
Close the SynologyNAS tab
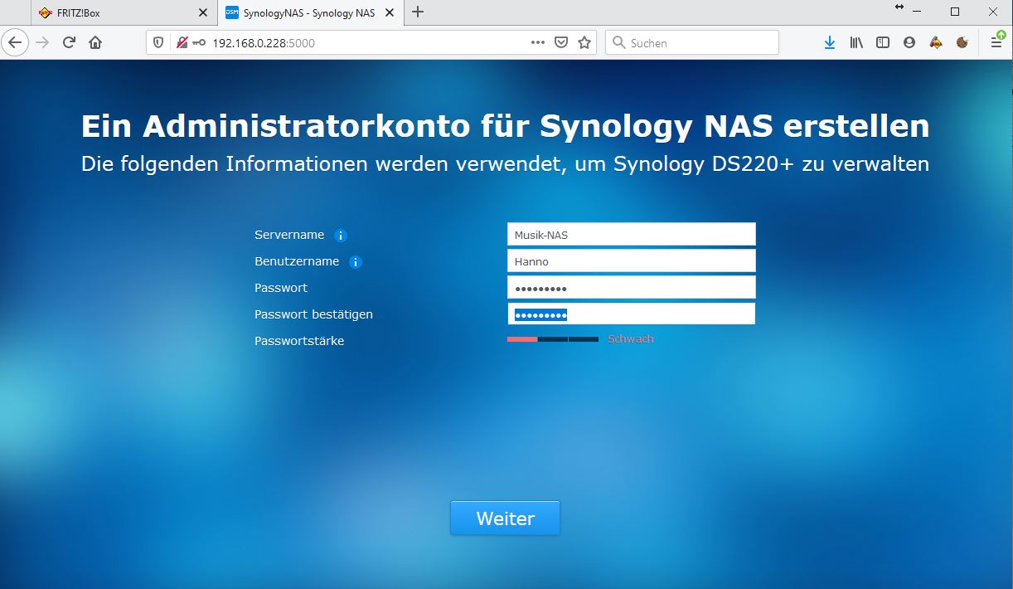pos(391,12)
